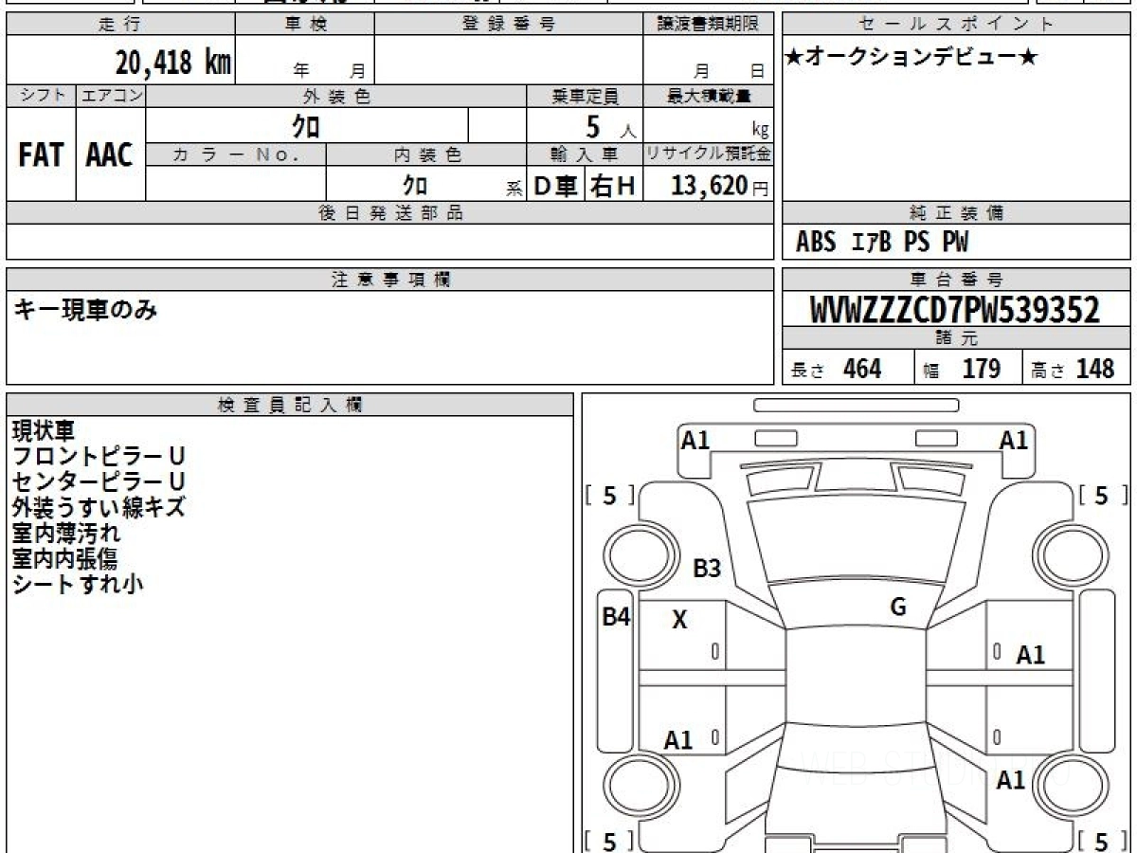Click inspector note 室内薄汚れ

(x=66, y=534)
